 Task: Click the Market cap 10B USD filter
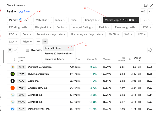click(121, 20)
